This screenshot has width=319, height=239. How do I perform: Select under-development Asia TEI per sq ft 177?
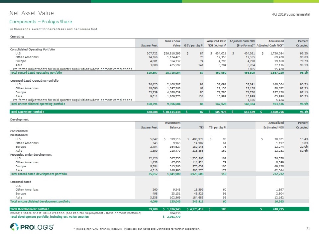(224, 170)
